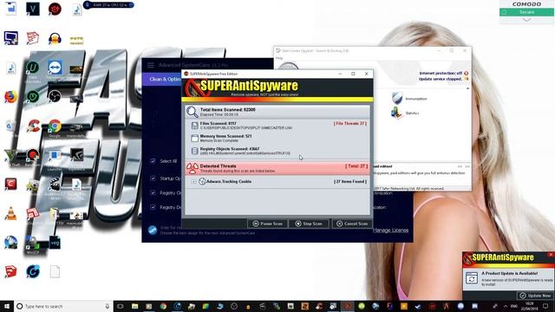Viewport: 555px width, 312px height.
Task: Open the VLC media player shortcut
Action: 10,213
